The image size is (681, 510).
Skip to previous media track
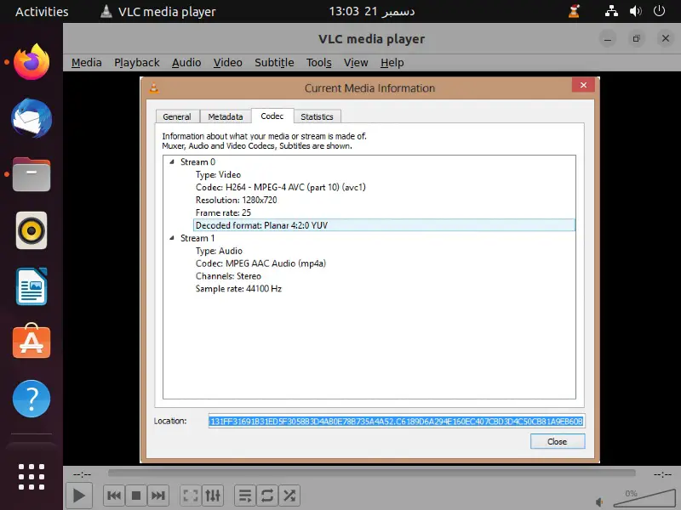(114, 496)
